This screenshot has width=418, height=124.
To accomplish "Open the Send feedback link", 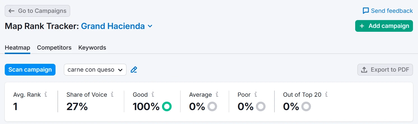I will 387,11.
